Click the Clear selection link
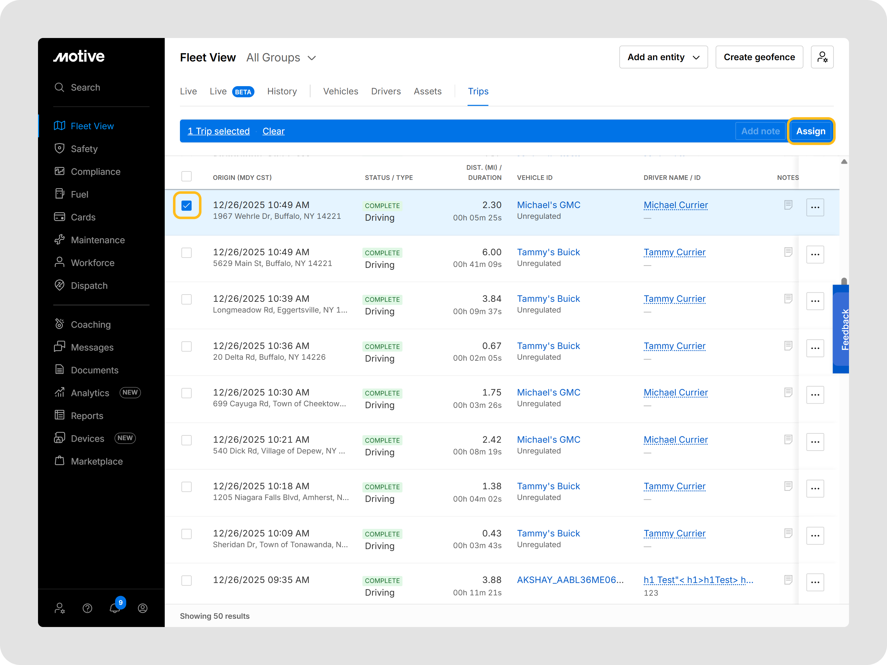 (x=273, y=131)
